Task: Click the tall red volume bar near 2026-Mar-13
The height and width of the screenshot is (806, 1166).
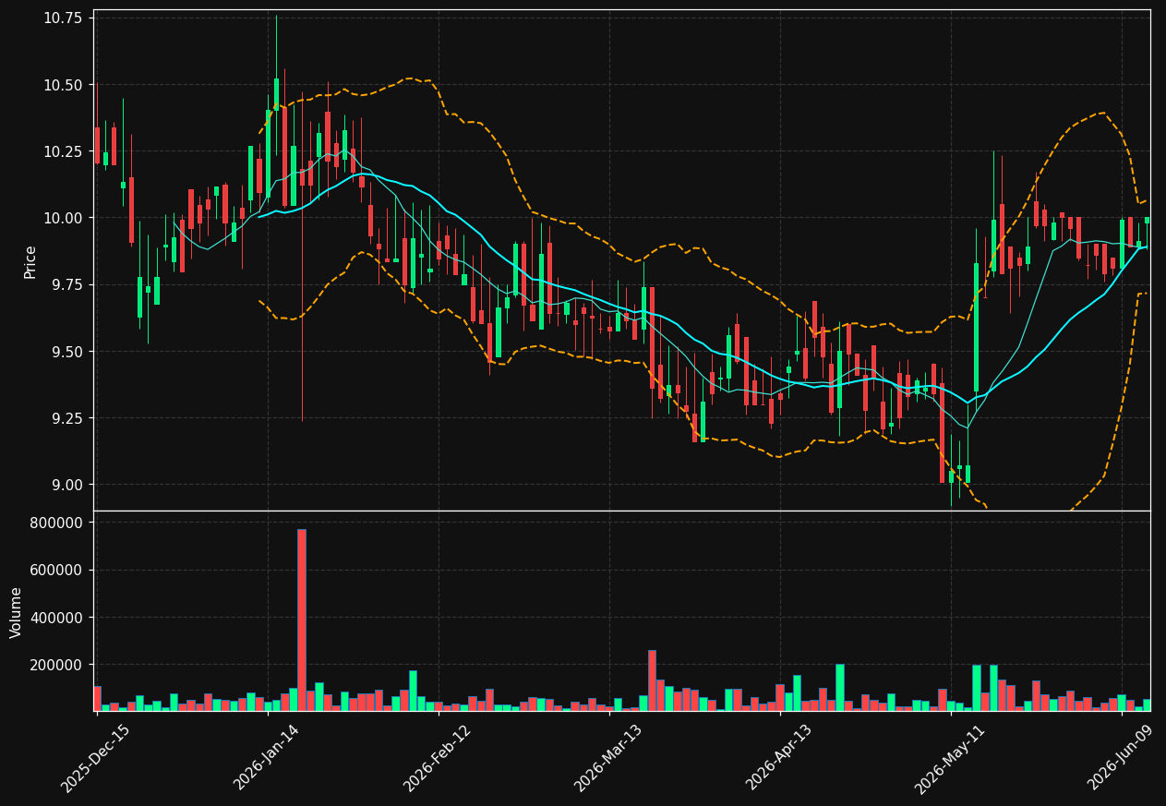Action: point(652,680)
